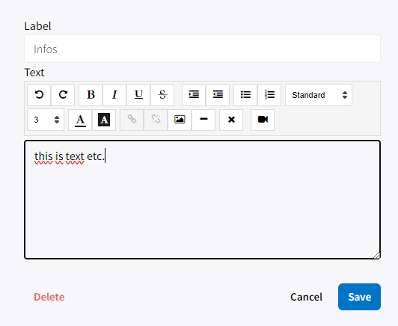Viewport: 398px width, 326px height.
Task: Choose the text background highlight color
Action: (104, 120)
